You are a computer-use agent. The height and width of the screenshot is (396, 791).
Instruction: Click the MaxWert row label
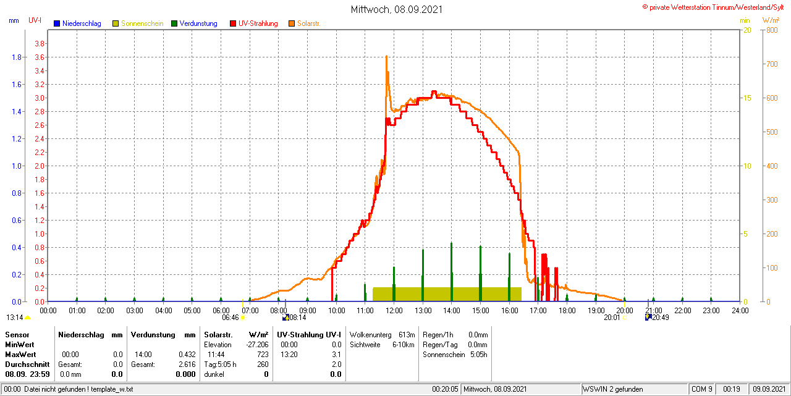20,355
